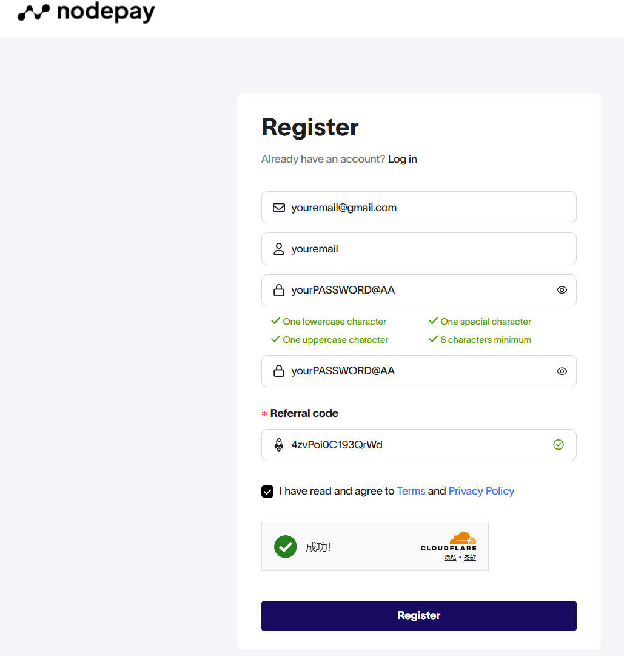Click the envelope icon in email field
This screenshot has width=624, height=656.
[x=279, y=208]
